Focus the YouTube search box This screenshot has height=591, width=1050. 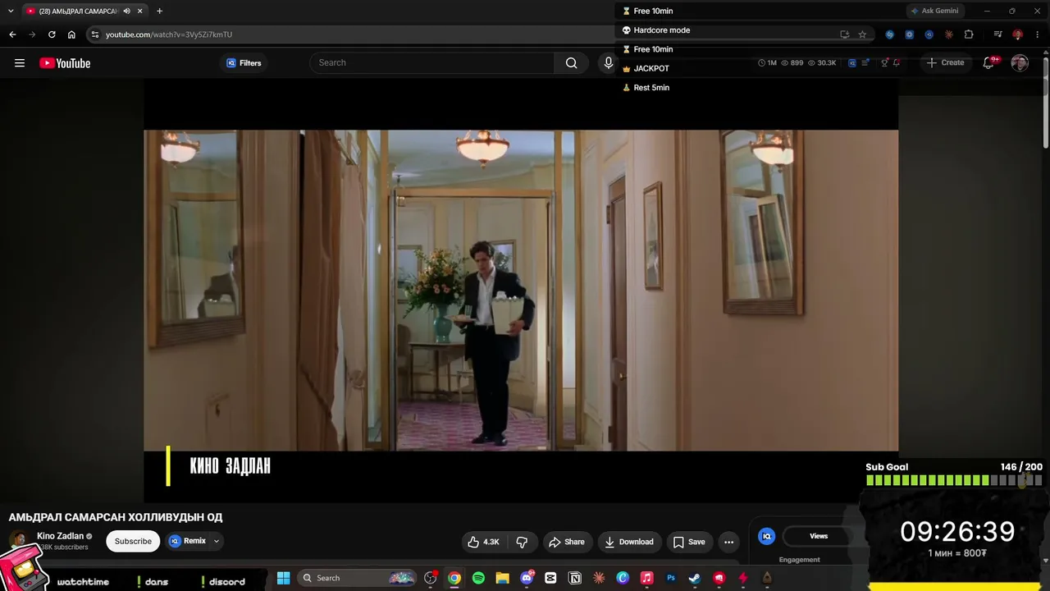click(x=432, y=62)
